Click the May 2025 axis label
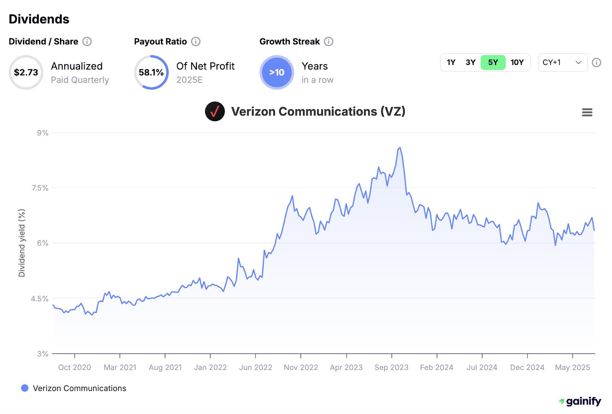 (x=573, y=367)
